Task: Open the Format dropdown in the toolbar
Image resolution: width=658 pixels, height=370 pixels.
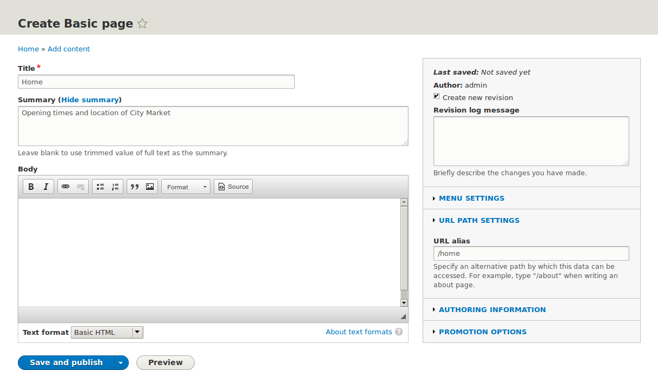Action: tap(186, 187)
